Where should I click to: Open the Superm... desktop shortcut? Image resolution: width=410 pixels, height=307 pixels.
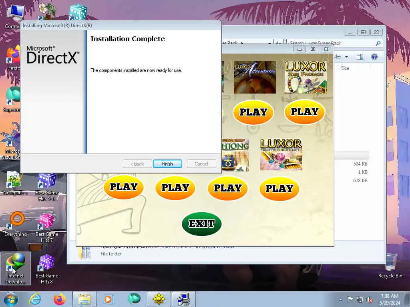pyautogui.click(x=12, y=99)
